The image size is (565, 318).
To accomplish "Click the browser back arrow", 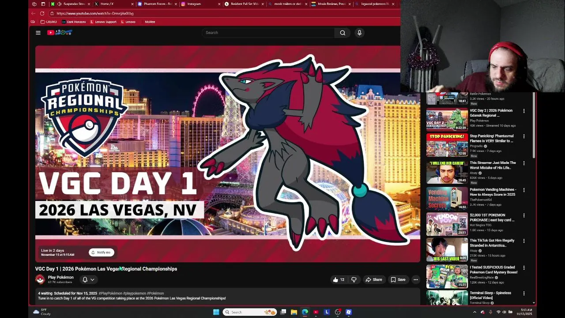I will pos(33,13).
